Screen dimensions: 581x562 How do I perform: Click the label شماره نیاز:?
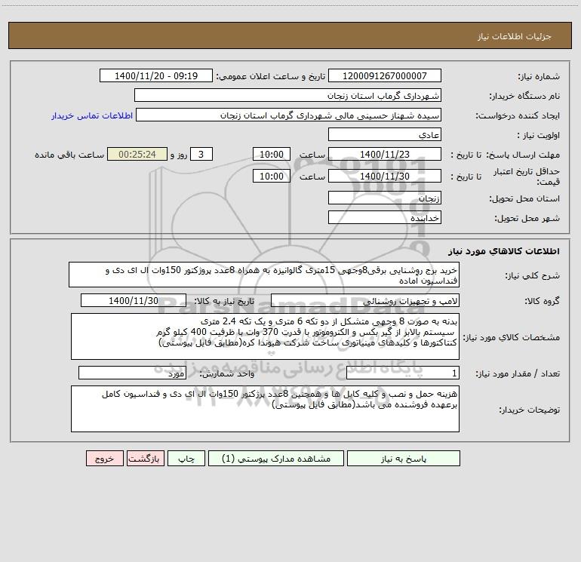(539, 77)
